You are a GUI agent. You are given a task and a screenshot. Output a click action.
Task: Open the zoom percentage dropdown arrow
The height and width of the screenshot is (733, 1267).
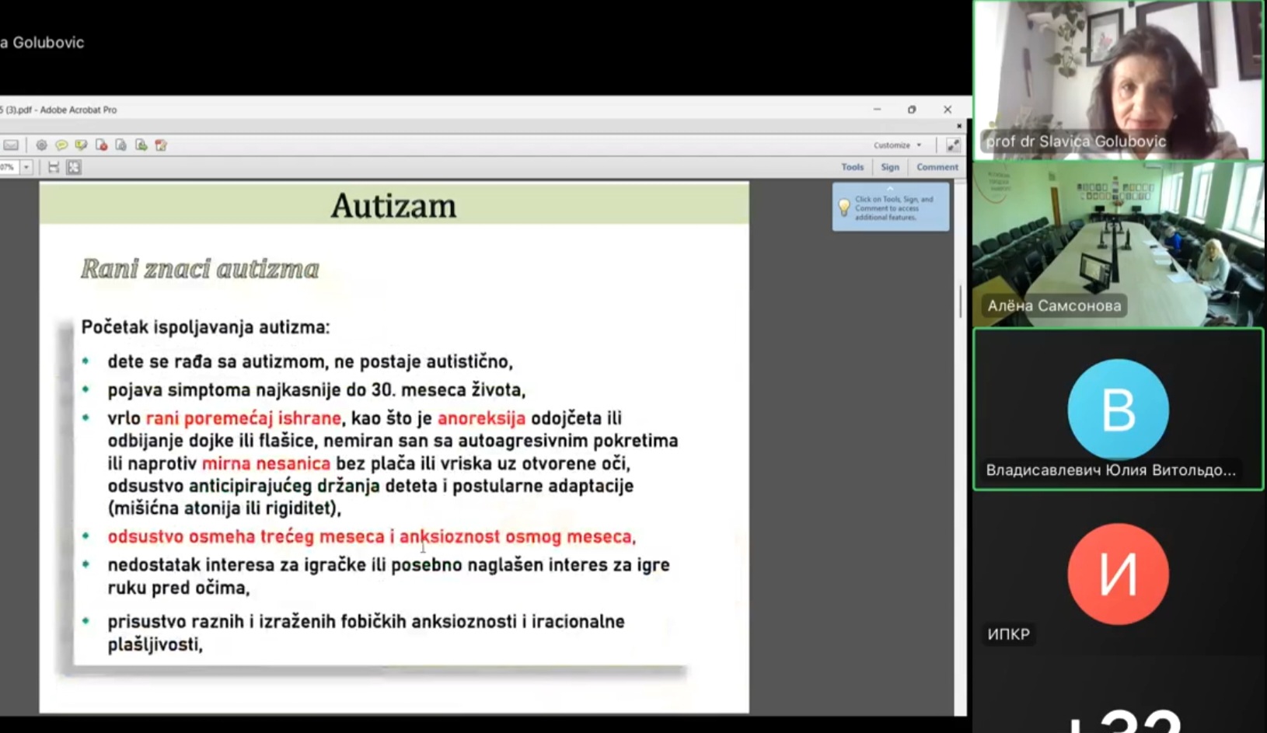26,167
